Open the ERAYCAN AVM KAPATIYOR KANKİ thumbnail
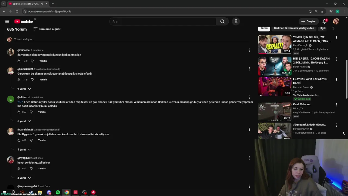 pyautogui.click(x=275, y=86)
